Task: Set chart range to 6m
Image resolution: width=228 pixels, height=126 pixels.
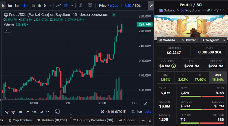Action: (20, 112)
